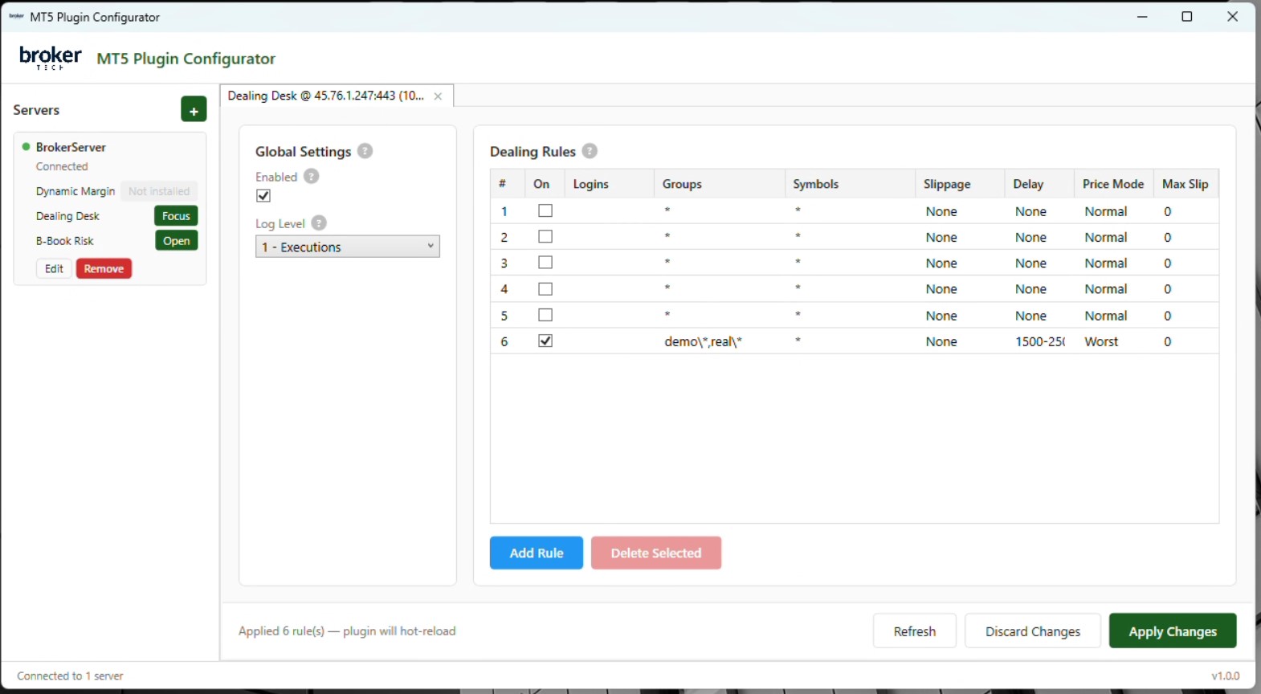Image resolution: width=1261 pixels, height=694 pixels.
Task: Click Focus button for Dealing Desk
Action: (x=176, y=216)
